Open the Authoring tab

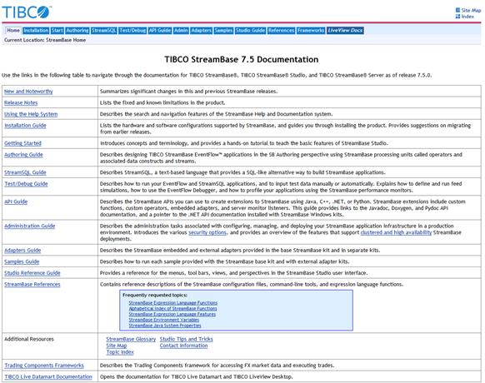click(x=77, y=30)
